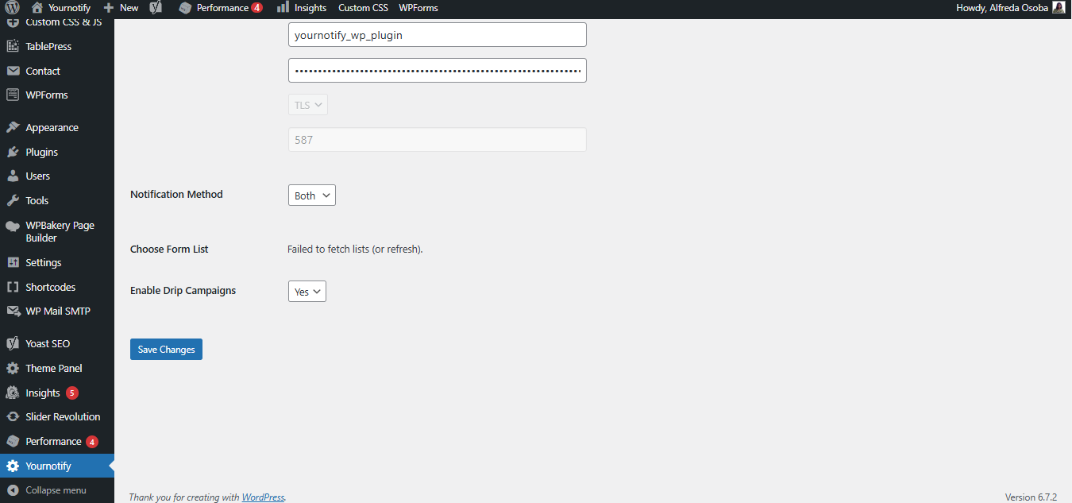1072x503 pixels.
Task: Click the WordPress logo in admin bar
Action: (x=13, y=7)
